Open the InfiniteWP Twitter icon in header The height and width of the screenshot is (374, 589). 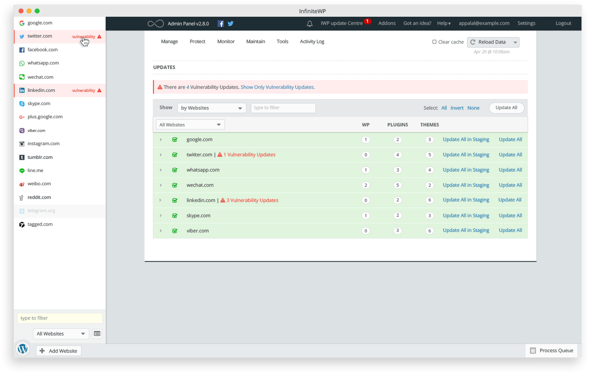[231, 24]
